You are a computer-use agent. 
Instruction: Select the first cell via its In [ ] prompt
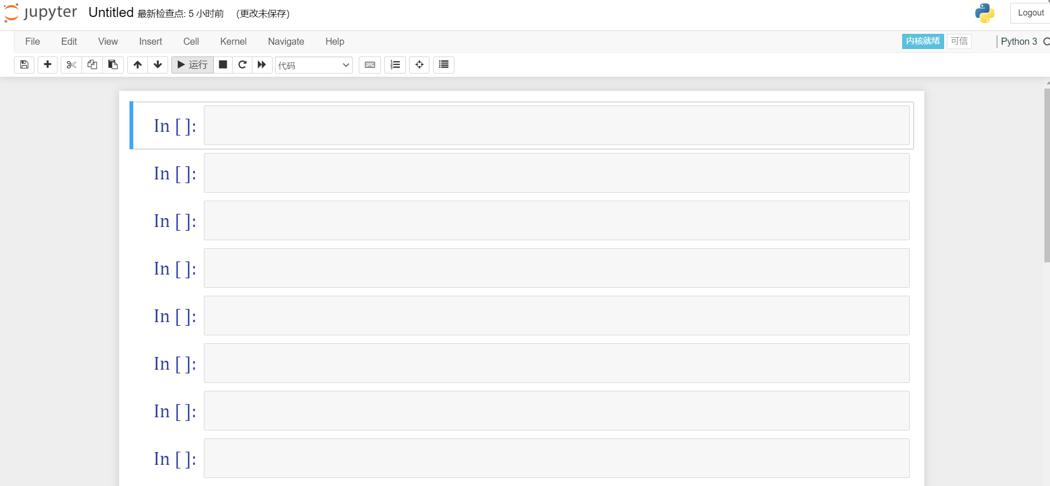pyautogui.click(x=175, y=126)
